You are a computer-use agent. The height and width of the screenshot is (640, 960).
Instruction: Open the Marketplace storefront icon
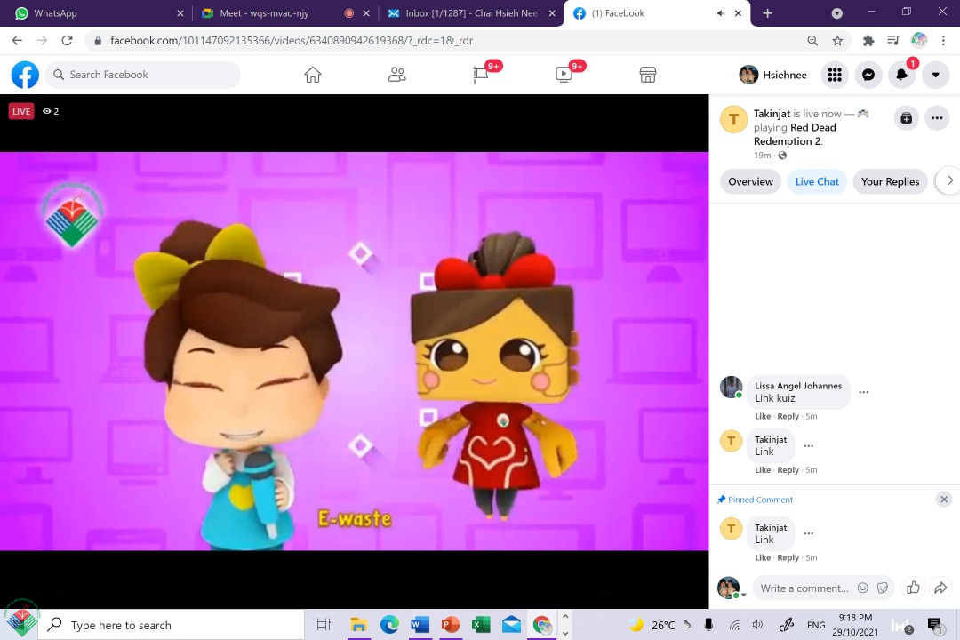coord(648,75)
